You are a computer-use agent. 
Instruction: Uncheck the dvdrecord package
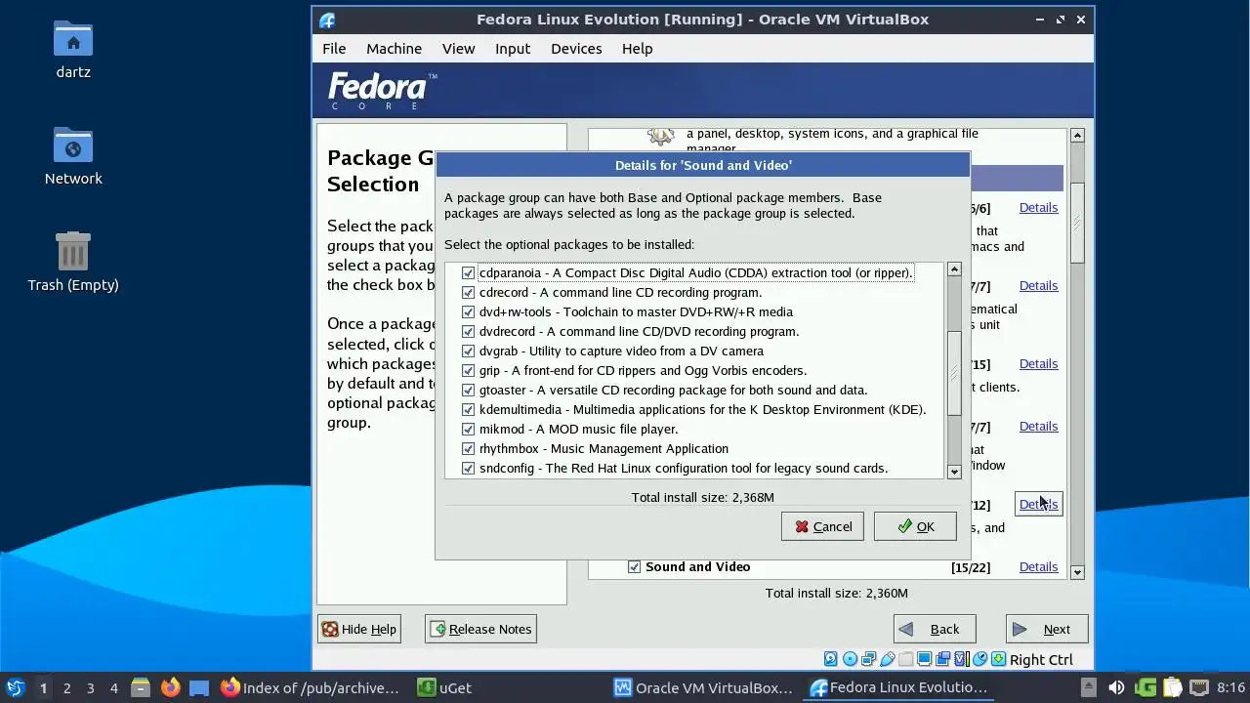coord(468,332)
